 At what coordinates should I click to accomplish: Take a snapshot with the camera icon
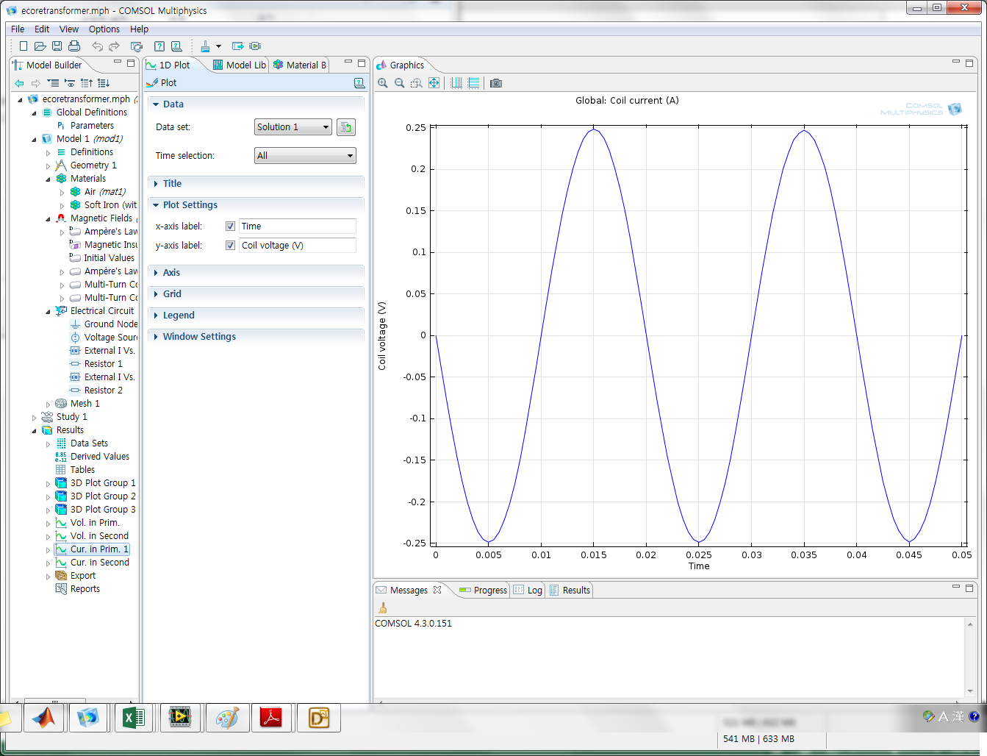click(496, 83)
